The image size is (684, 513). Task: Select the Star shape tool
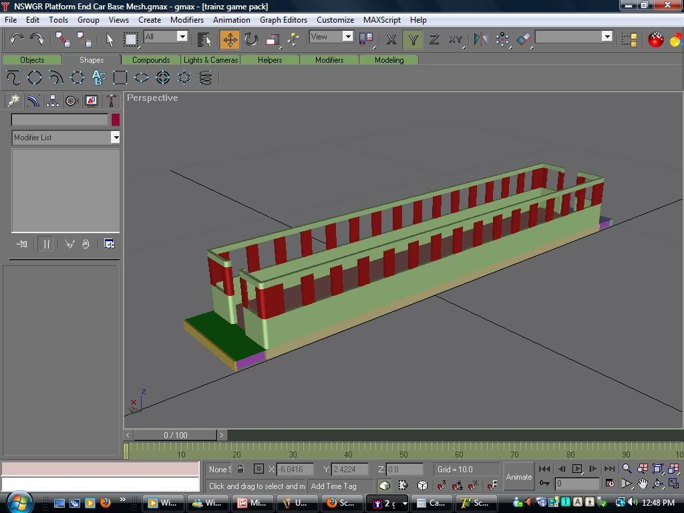point(184,78)
